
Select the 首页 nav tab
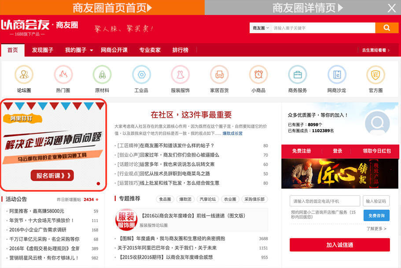(13, 50)
